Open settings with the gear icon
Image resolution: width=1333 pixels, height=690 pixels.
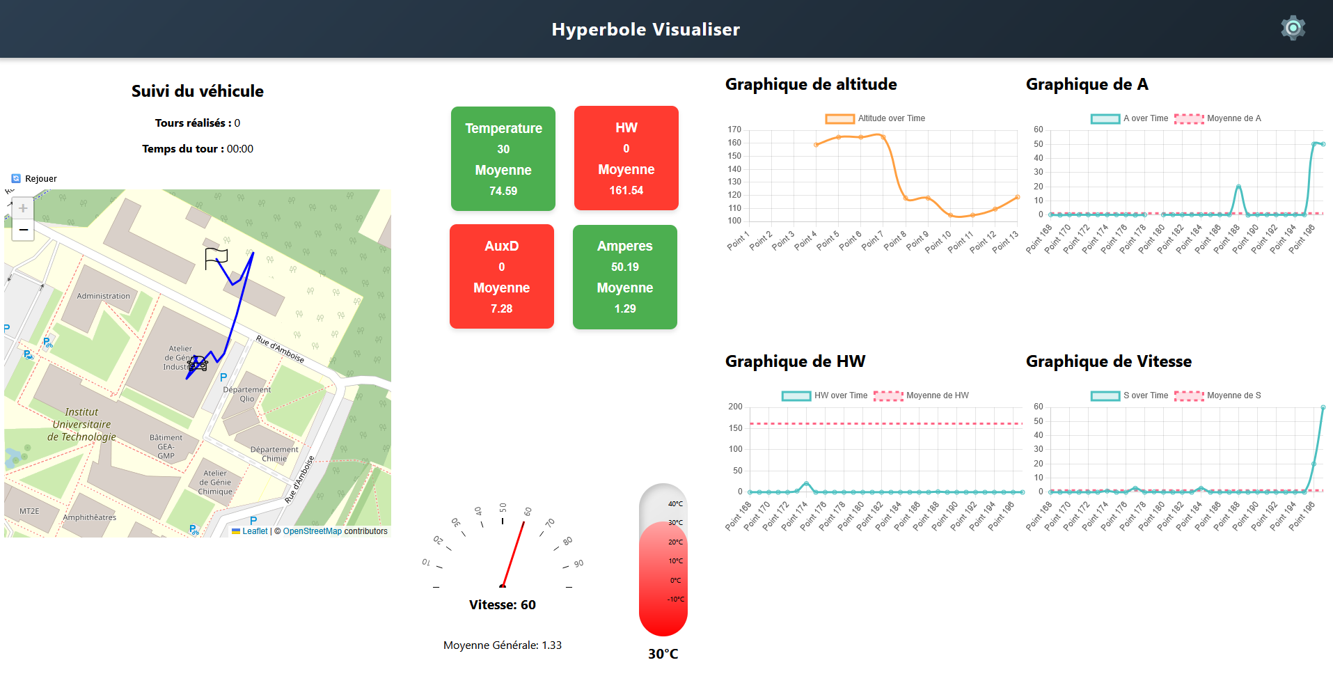[1293, 28]
